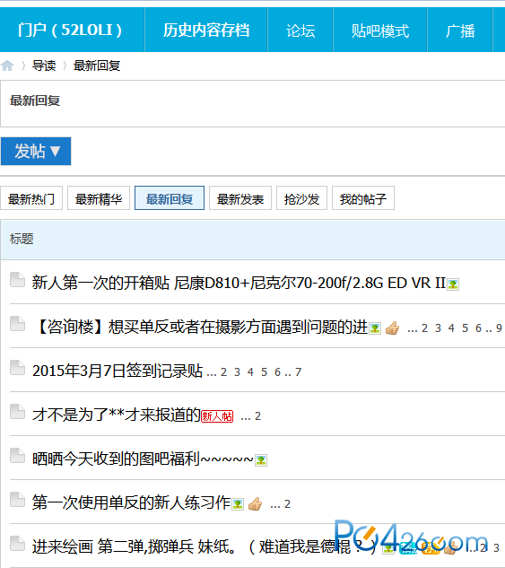
Task: Click thread icon beside 2015年3月7日签到记录贴
Action: 17,368
